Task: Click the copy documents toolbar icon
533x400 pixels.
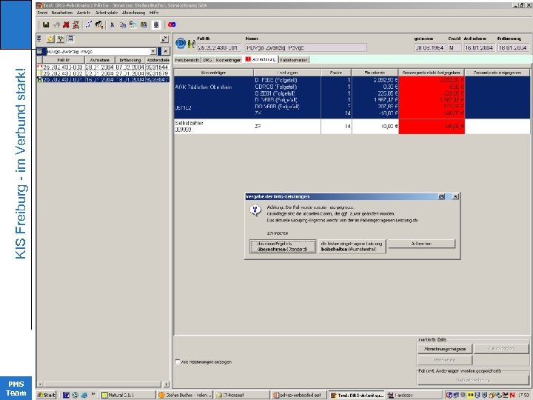Action: [123, 25]
